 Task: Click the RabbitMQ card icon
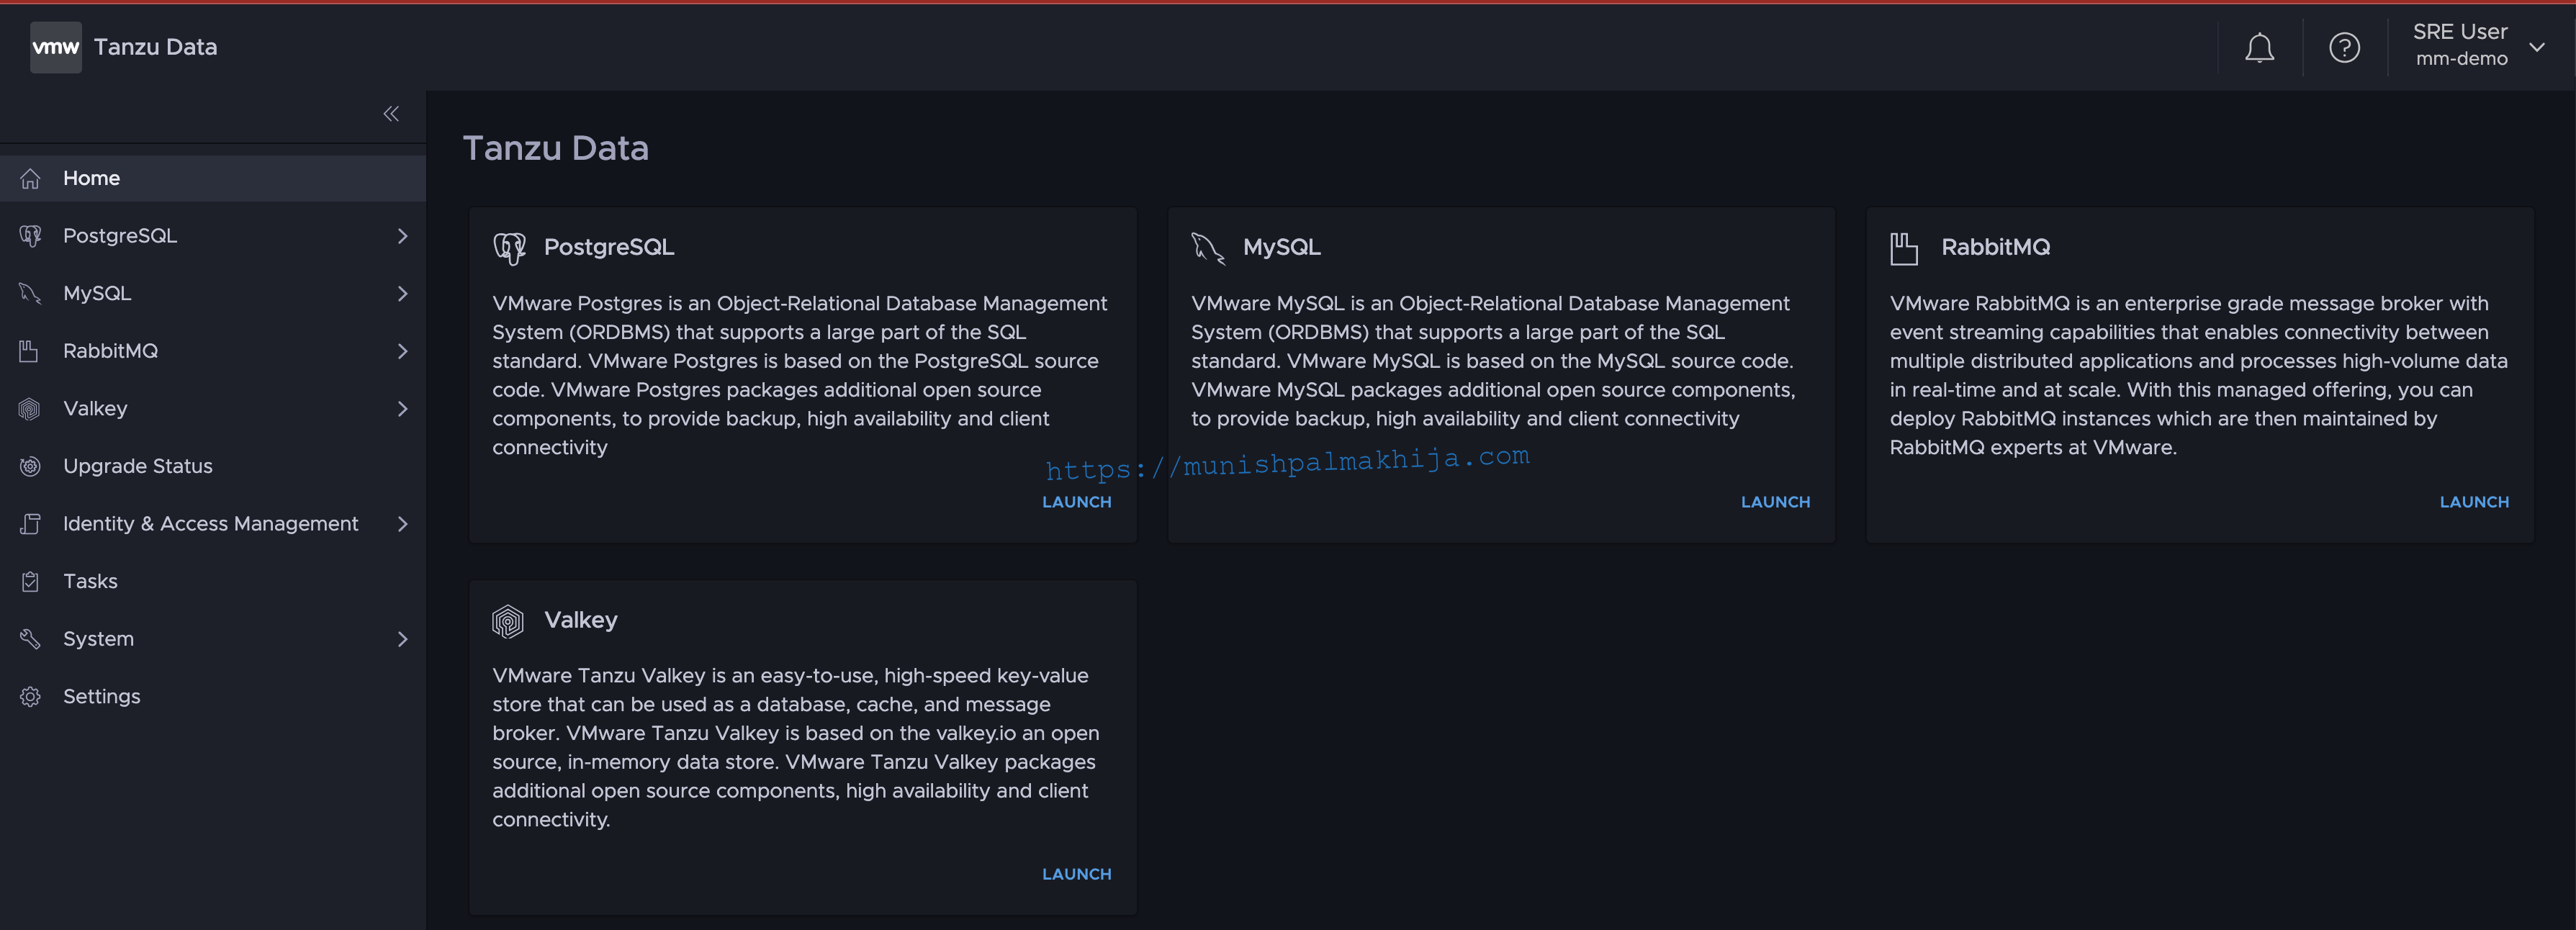pos(1904,248)
